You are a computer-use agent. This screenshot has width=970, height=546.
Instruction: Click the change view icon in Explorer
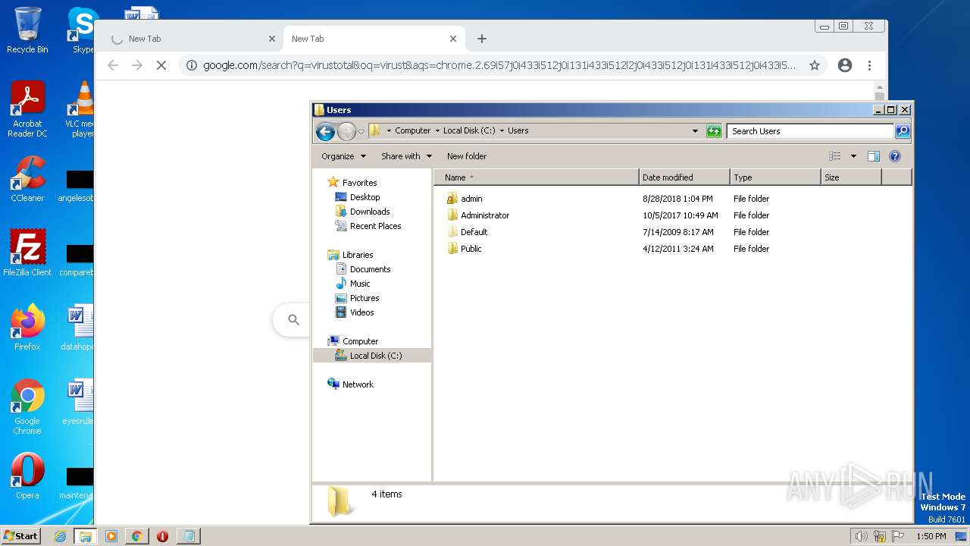[x=835, y=156]
